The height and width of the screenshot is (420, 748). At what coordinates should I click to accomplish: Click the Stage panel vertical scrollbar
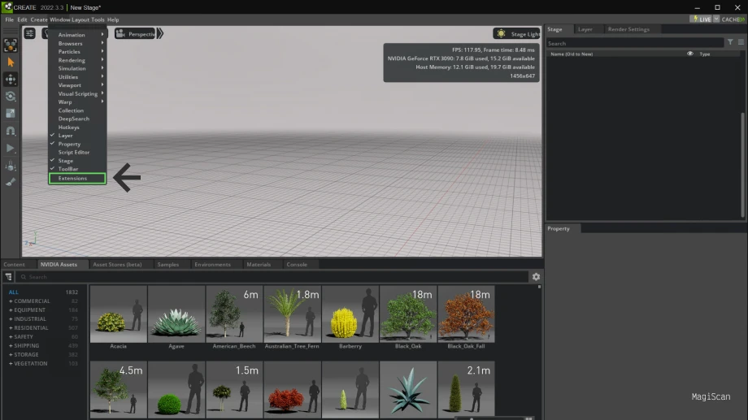pyautogui.click(x=742, y=164)
